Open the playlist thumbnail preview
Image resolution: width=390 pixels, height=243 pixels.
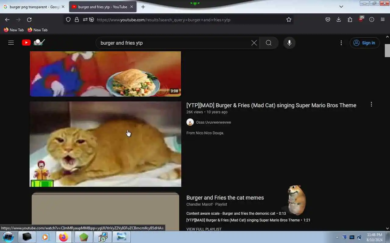pos(105,211)
